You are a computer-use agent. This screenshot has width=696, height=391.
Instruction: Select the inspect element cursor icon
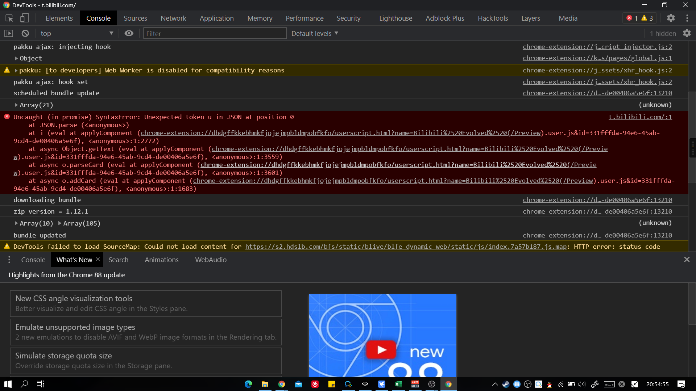click(9, 18)
